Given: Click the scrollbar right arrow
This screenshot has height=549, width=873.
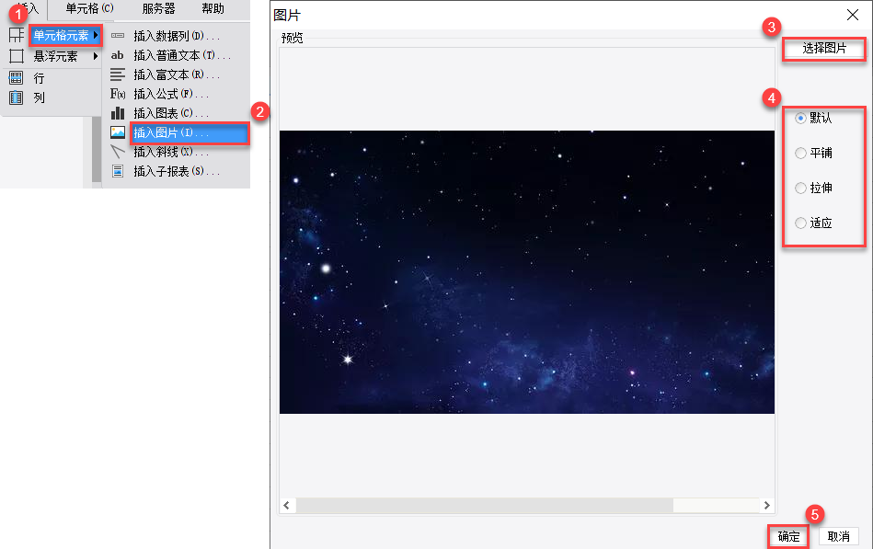Looking at the screenshot, I should pyautogui.click(x=766, y=505).
